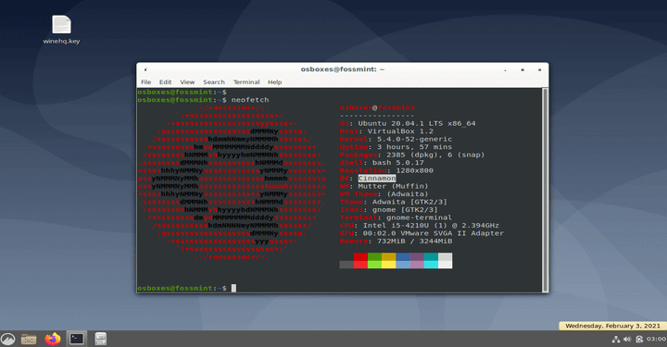The width and height of the screenshot is (667, 347).
Task: Open the Edit menu in the terminal
Action: click(165, 82)
